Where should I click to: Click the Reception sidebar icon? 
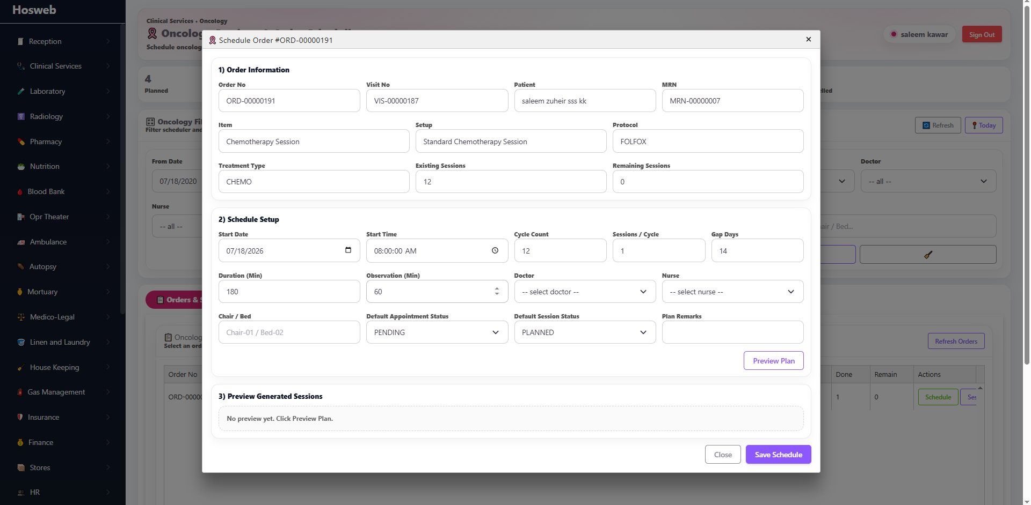20,41
